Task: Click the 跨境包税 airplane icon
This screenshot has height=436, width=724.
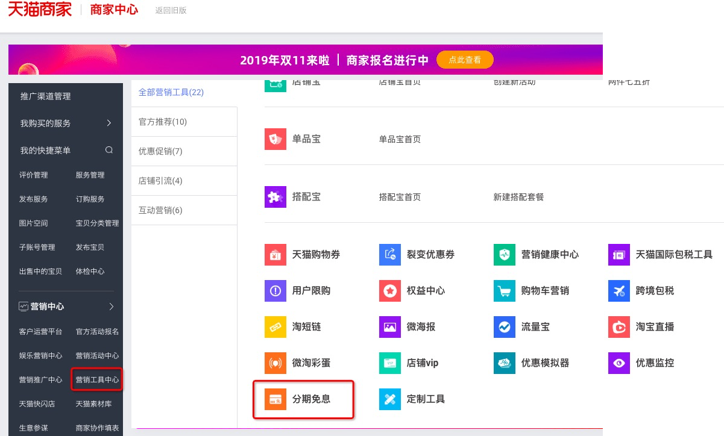Action: tap(619, 291)
